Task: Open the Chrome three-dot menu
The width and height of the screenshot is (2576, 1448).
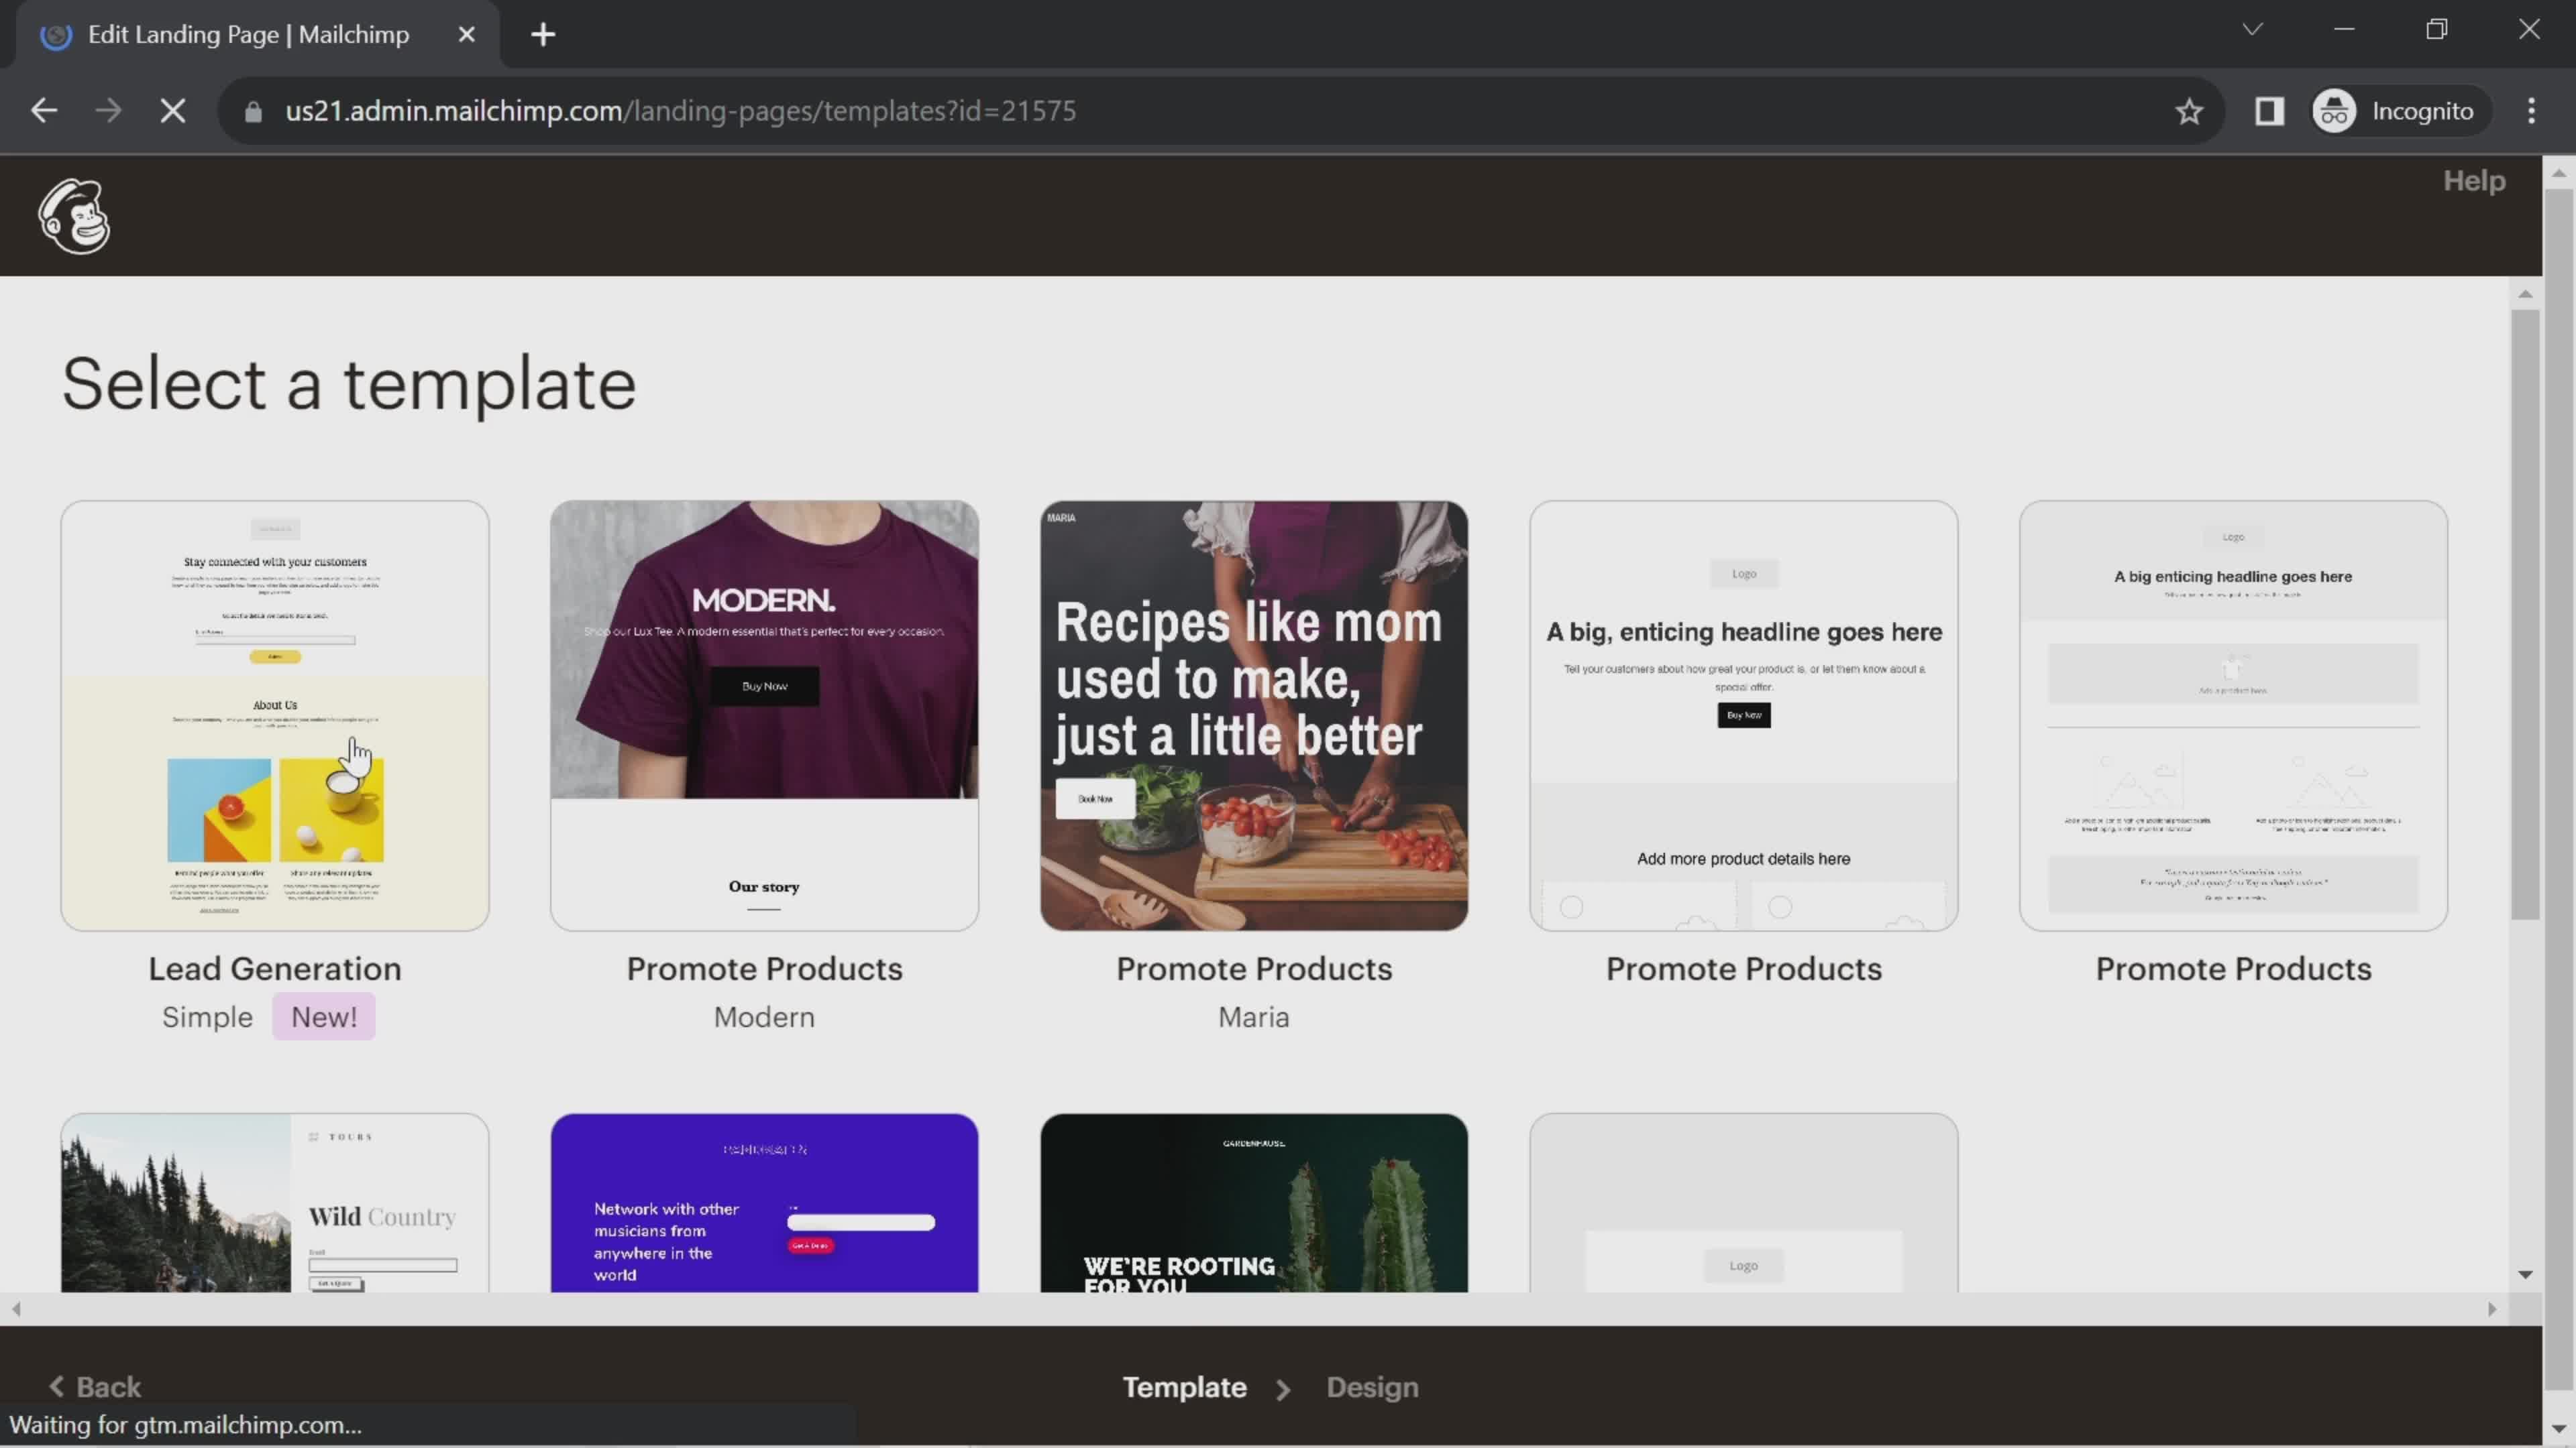Action: point(2531,110)
